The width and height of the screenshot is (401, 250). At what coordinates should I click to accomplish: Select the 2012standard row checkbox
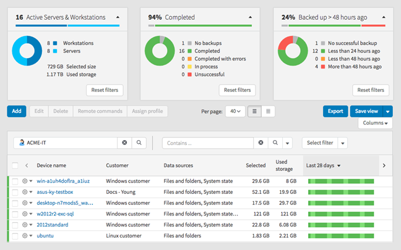15,225
